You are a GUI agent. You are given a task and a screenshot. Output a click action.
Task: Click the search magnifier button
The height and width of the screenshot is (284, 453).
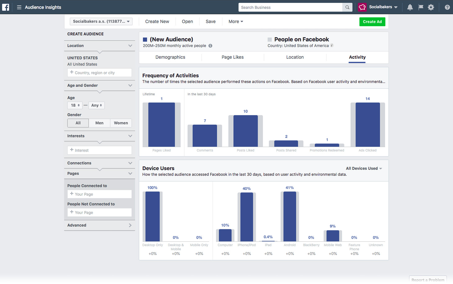coord(347,7)
